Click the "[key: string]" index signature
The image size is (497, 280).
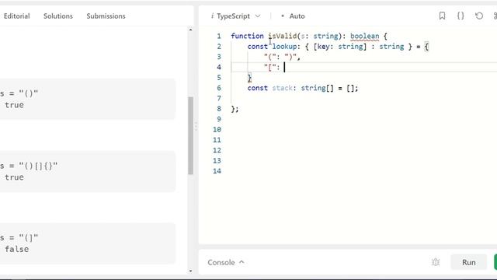(340, 47)
